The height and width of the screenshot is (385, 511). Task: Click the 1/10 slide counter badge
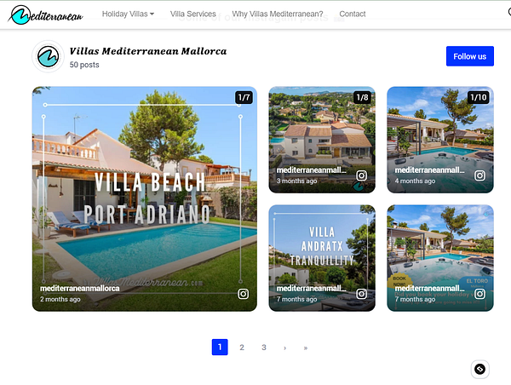(x=478, y=97)
